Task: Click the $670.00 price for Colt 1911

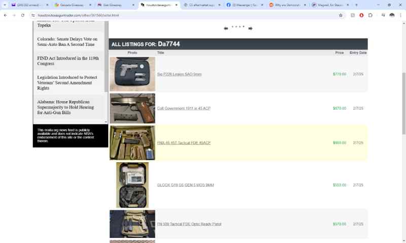Action: (x=340, y=108)
